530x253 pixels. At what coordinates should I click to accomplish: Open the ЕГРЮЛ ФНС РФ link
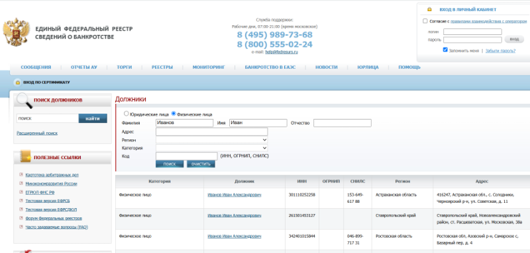(40, 192)
